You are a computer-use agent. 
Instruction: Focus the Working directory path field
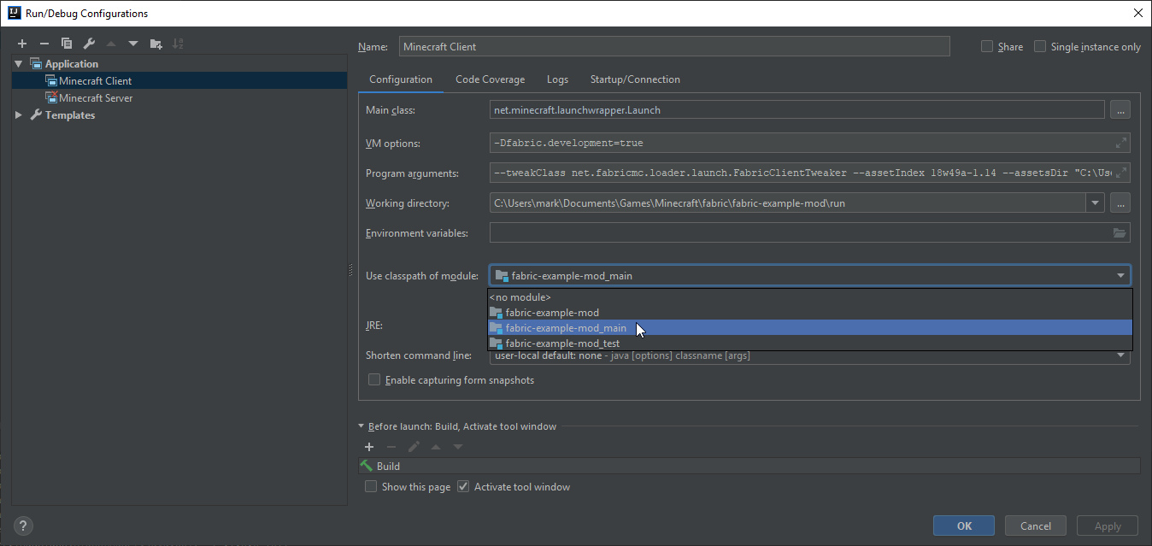tap(787, 203)
